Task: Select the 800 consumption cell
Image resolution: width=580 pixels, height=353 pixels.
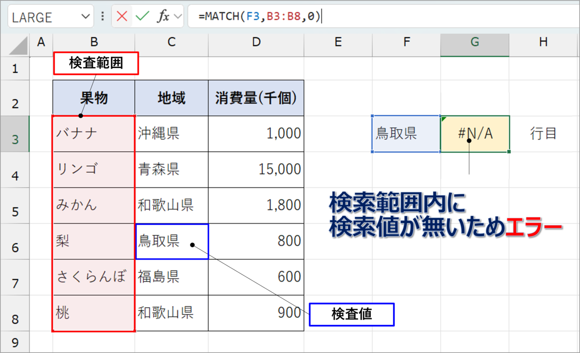Action: click(256, 241)
